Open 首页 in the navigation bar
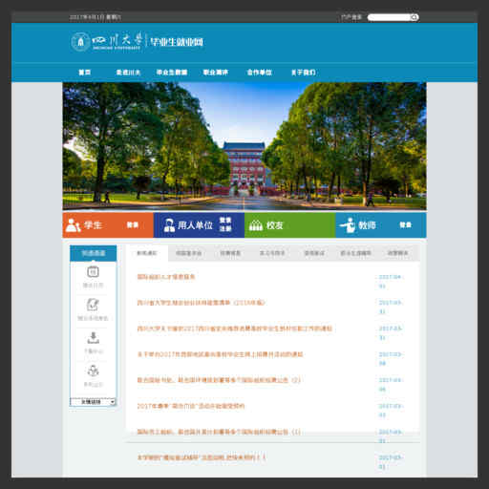Screen dimensions: 489x489 85,73
